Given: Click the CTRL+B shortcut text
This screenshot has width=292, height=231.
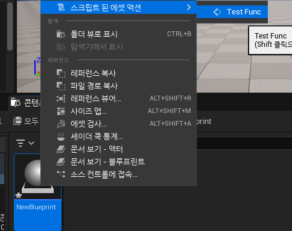Looking at the screenshot, I should pos(179,34).
